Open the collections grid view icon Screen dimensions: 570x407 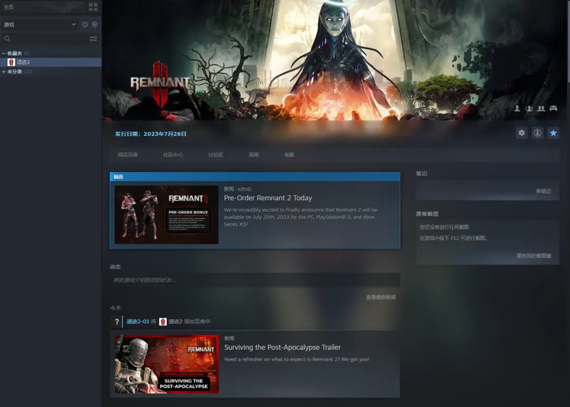point(93,7)
